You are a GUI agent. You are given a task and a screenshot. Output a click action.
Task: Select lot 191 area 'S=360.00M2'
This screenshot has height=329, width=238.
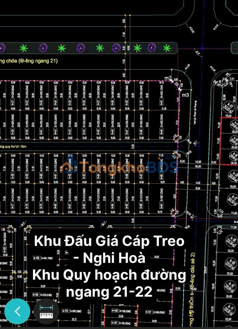[x=158, y=312]
